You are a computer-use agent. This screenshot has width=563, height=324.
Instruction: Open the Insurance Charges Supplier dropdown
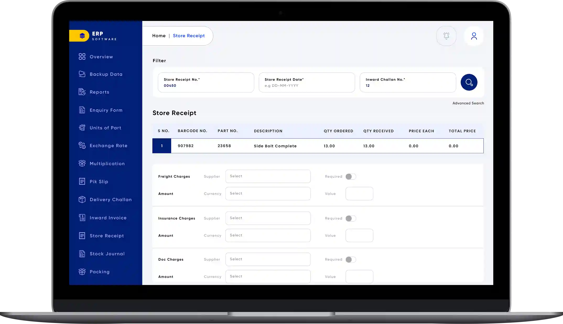click(x=268, y=218)
